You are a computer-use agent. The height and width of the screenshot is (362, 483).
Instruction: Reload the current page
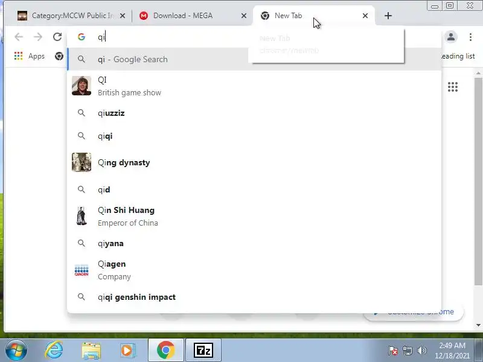(x=57, y=37)
